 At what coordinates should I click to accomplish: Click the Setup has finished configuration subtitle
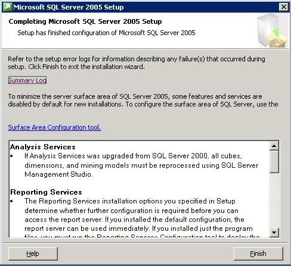[x=106, y=33]
